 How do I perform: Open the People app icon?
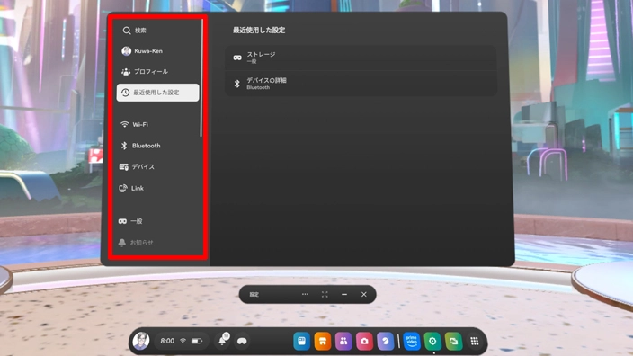pos(343,341)
